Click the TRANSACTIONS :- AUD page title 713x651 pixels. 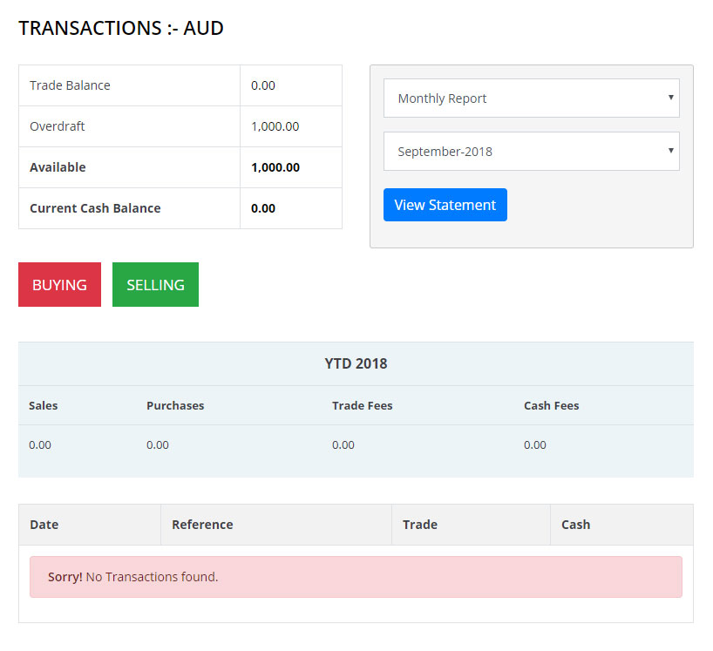[x=121, y=28]
